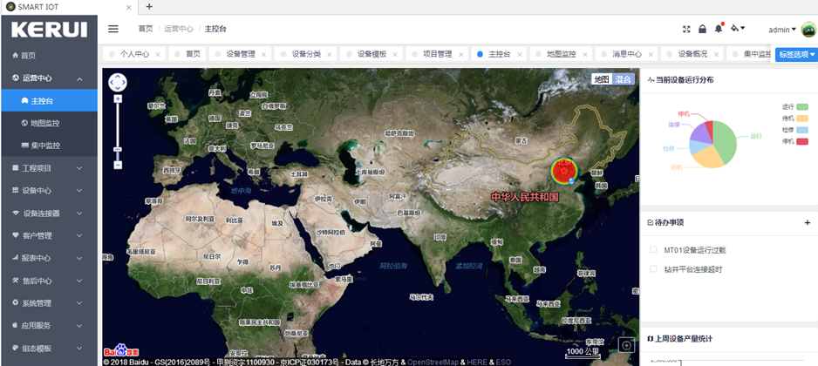
Task: Open the 标签选项 dropdown button
Action: 797,54
